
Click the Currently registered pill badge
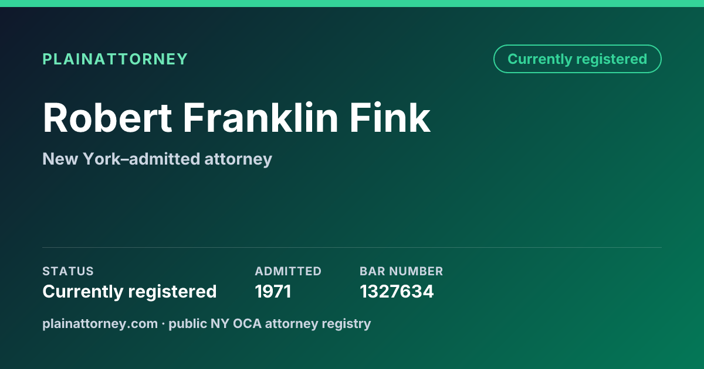click(577, 59)
